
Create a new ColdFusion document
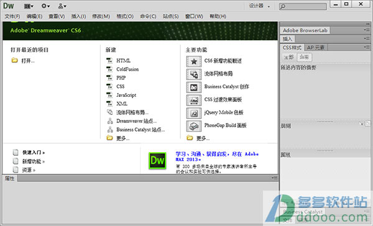[127, 69]
